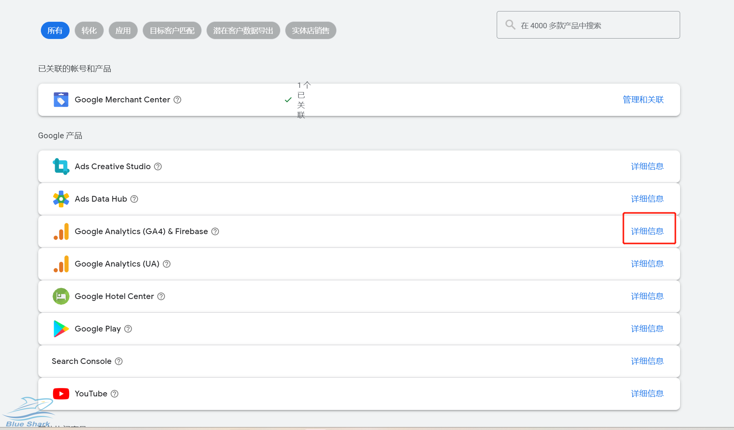Viewport: 734px width, 430px height.
Task: Click the YouTube red play logo
Action: [61, 394]
